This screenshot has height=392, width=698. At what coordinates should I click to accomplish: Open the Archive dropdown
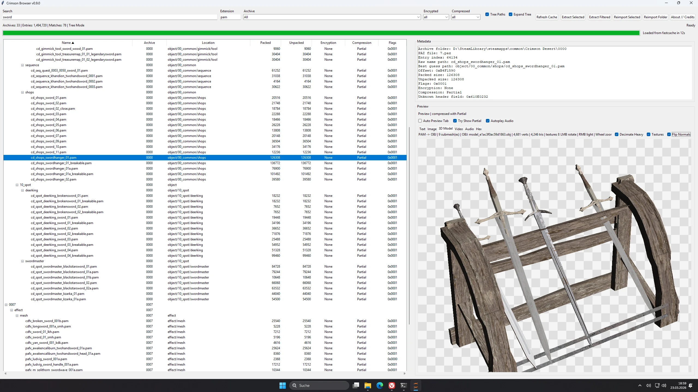pos(418,17)
